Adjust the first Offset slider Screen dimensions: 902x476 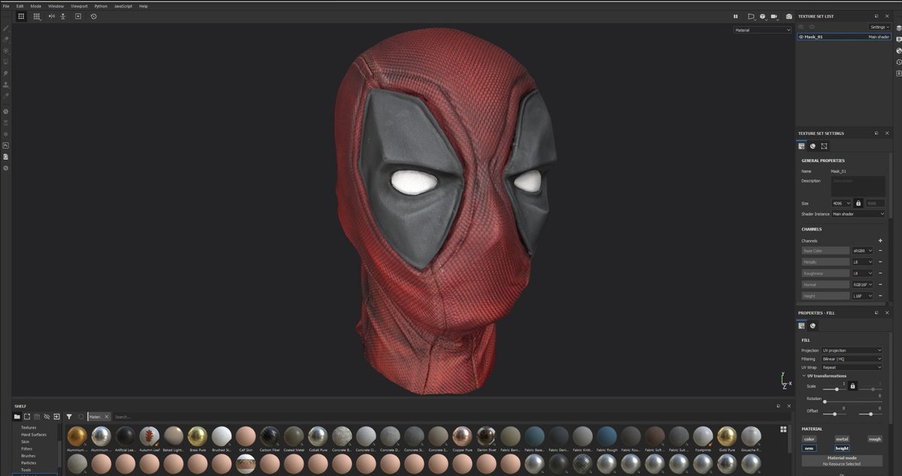[x=834, y=414]
